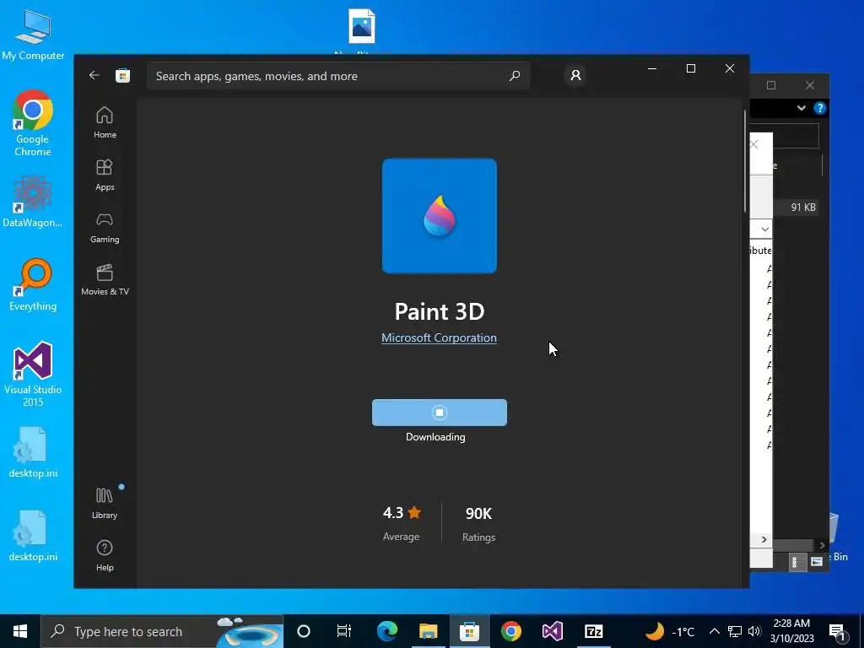Open the DataWagon desktop shortcut

point(33,202)
